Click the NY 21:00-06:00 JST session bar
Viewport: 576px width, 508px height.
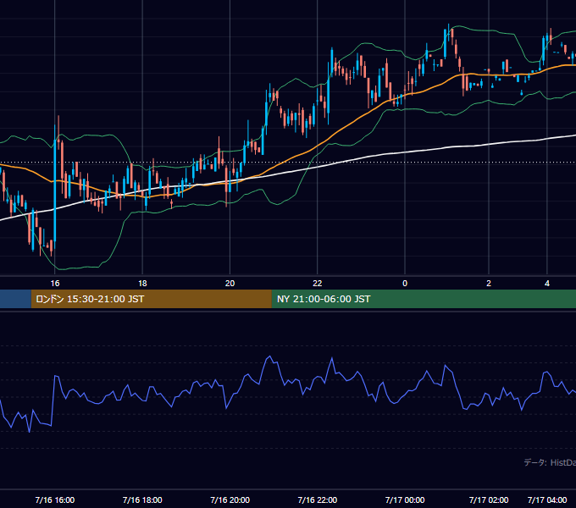click(424, 299)
